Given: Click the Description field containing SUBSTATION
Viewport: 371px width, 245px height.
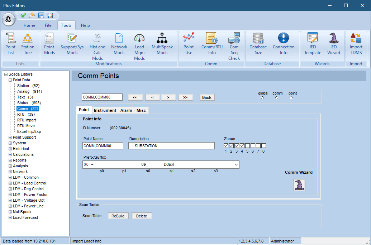Looking at the screenshot, I should [x=172, y=146].
